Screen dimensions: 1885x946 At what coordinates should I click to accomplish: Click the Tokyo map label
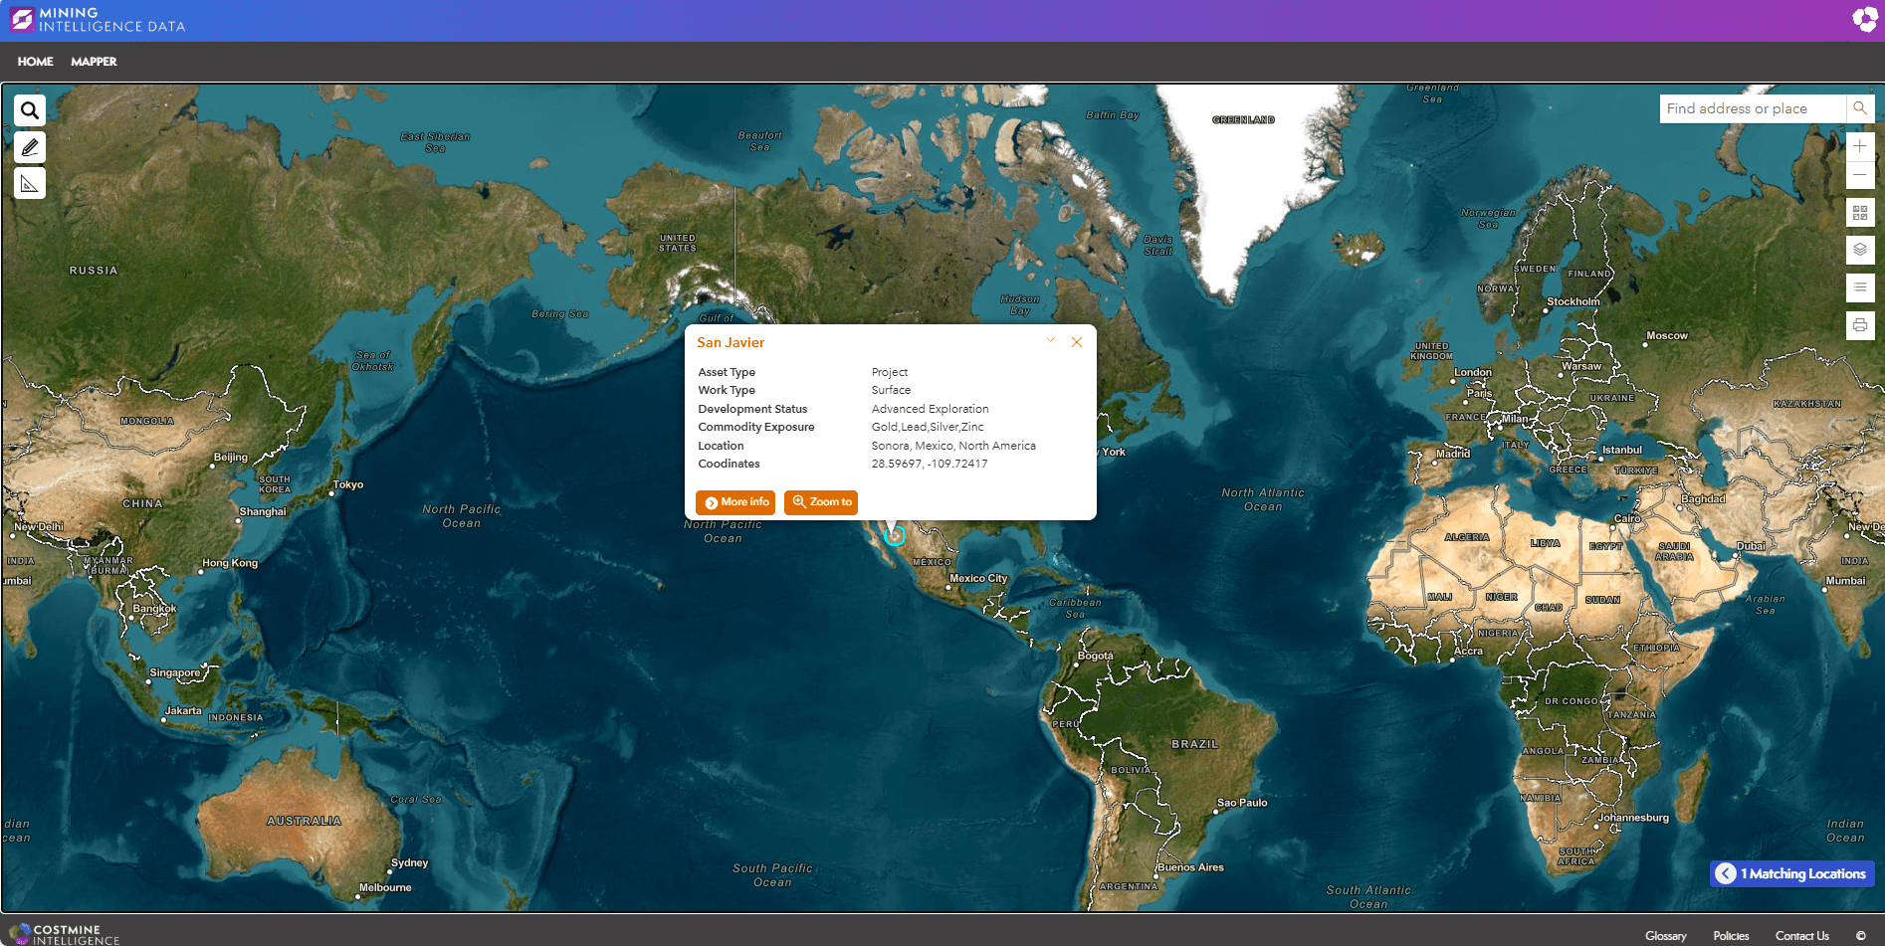point(348,484)
